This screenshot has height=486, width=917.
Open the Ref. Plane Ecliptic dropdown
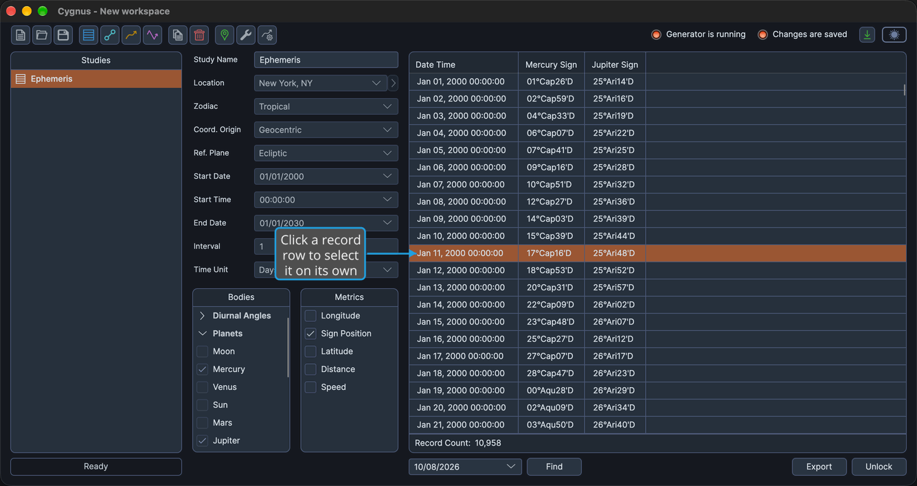tap(326, 153)
